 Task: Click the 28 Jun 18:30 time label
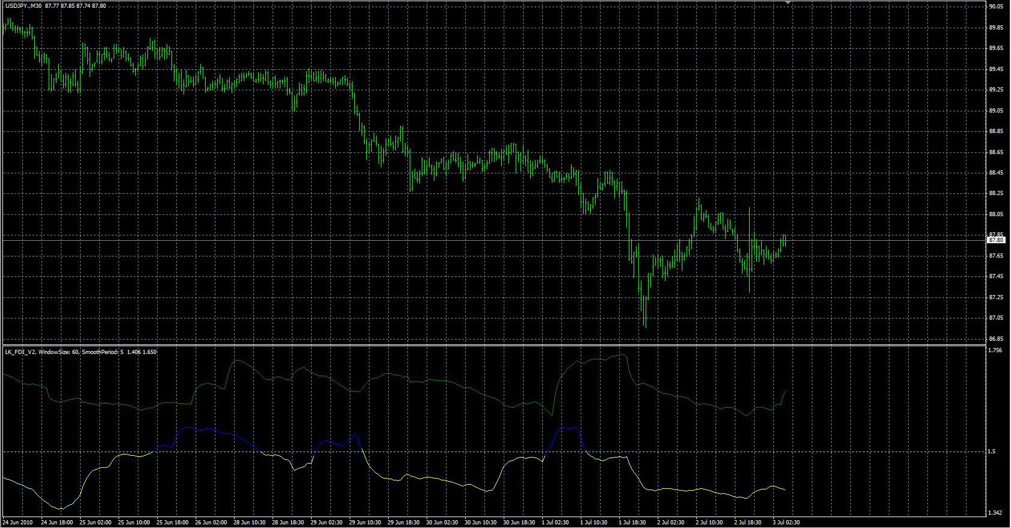pos(288,523)
